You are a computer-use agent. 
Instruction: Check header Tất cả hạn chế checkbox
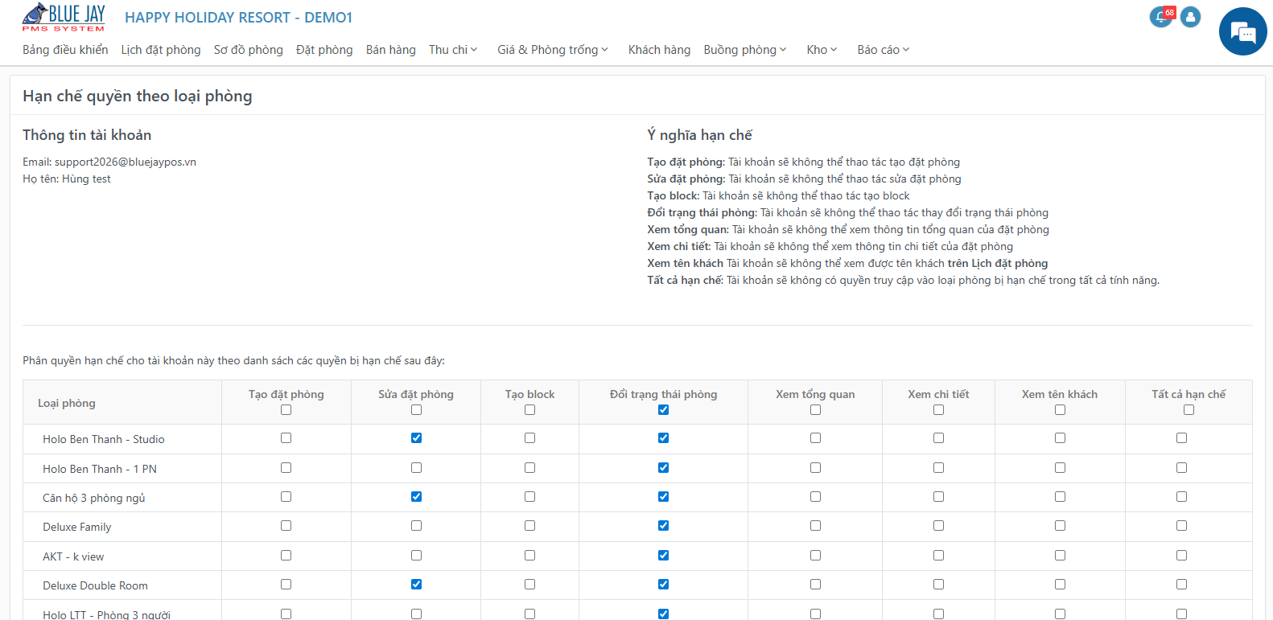[x=1189, y=410]
